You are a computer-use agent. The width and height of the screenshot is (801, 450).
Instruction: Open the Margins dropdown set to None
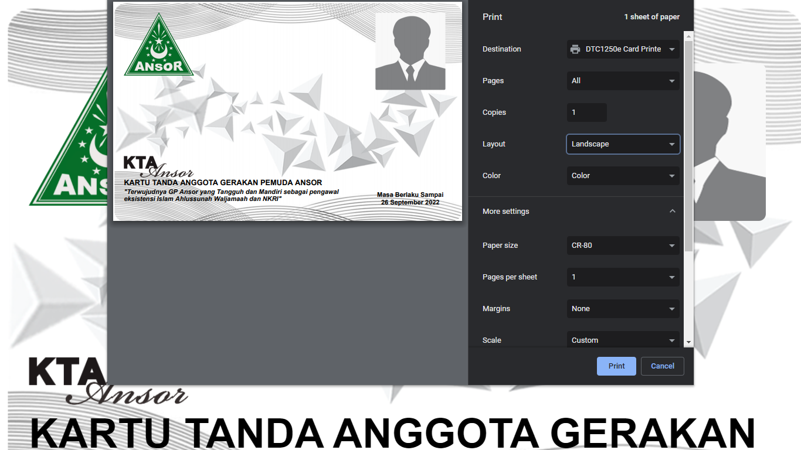tap(623, 309)
